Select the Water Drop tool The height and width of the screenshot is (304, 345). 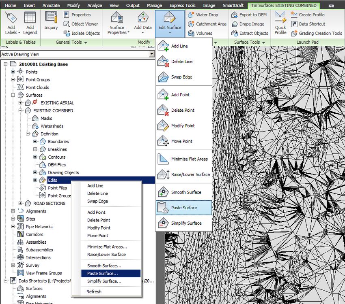[x=203, y=15]
